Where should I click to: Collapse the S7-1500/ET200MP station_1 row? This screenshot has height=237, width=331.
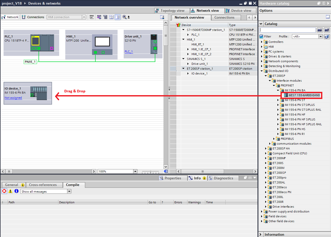tap(183, 30)
